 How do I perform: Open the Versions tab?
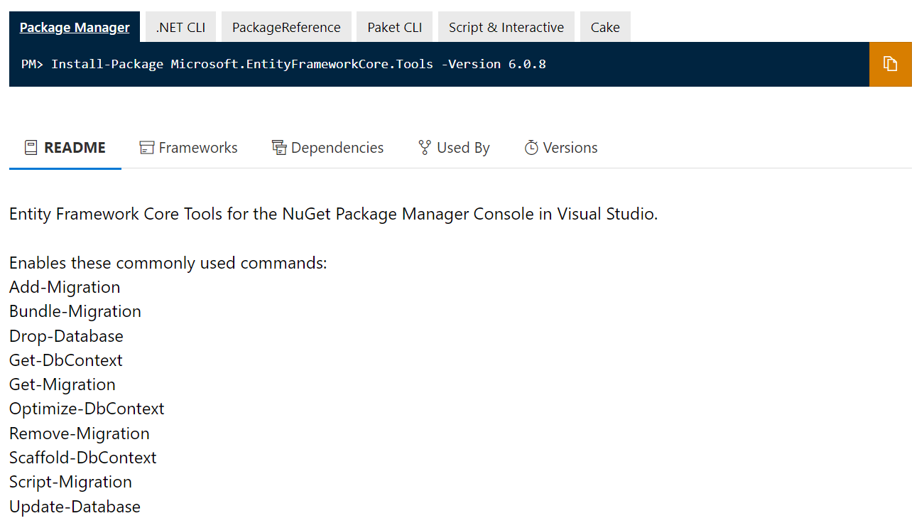561,148
